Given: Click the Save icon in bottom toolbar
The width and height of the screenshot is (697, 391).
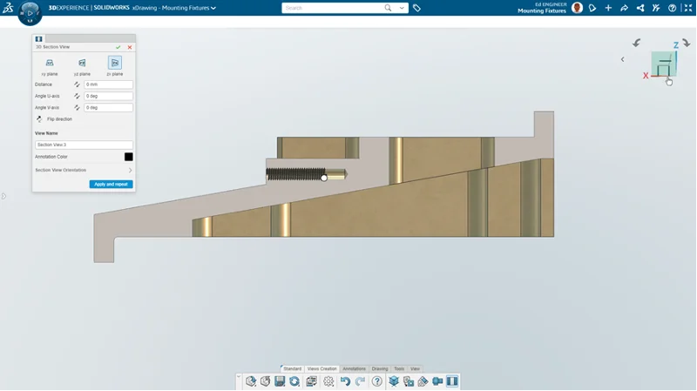Looking at the screenshot, I should 280,381.
